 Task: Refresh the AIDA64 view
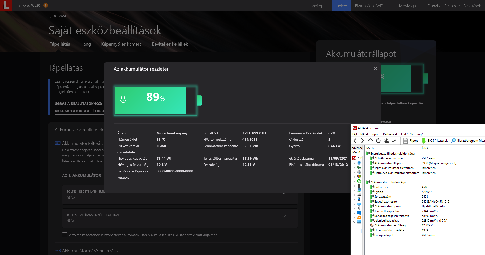[378, 141]
